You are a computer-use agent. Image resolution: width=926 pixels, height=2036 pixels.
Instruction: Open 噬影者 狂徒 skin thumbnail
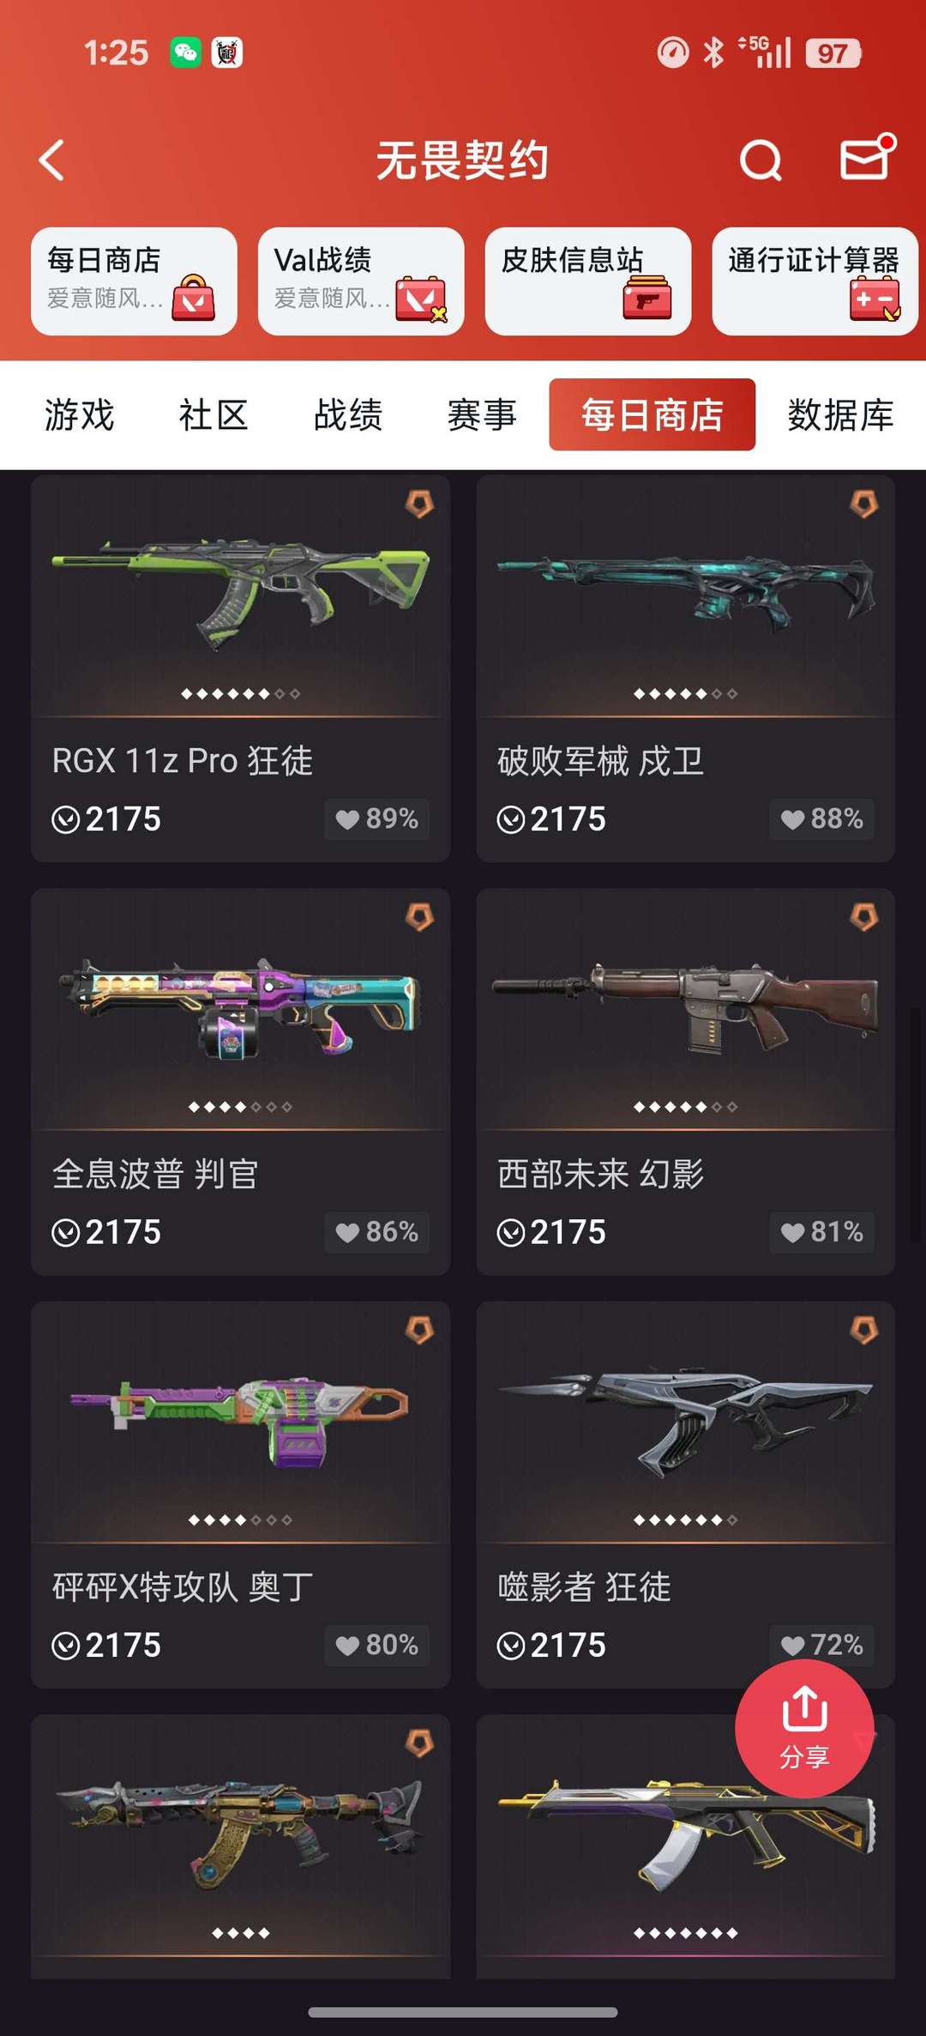(685, 1422)
